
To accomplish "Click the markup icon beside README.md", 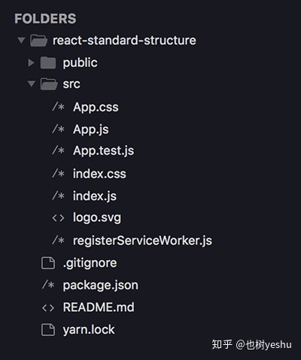I will (x=48, y=308).
